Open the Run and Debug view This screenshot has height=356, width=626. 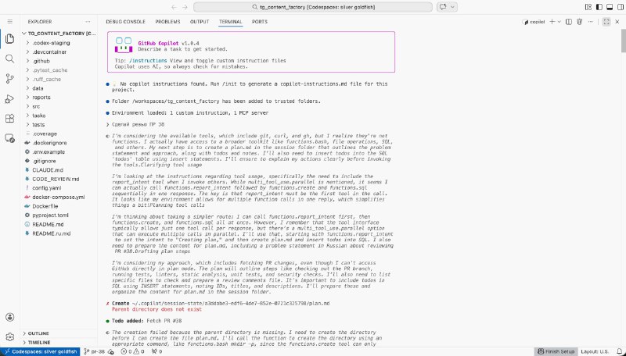(x=10, y=98)
